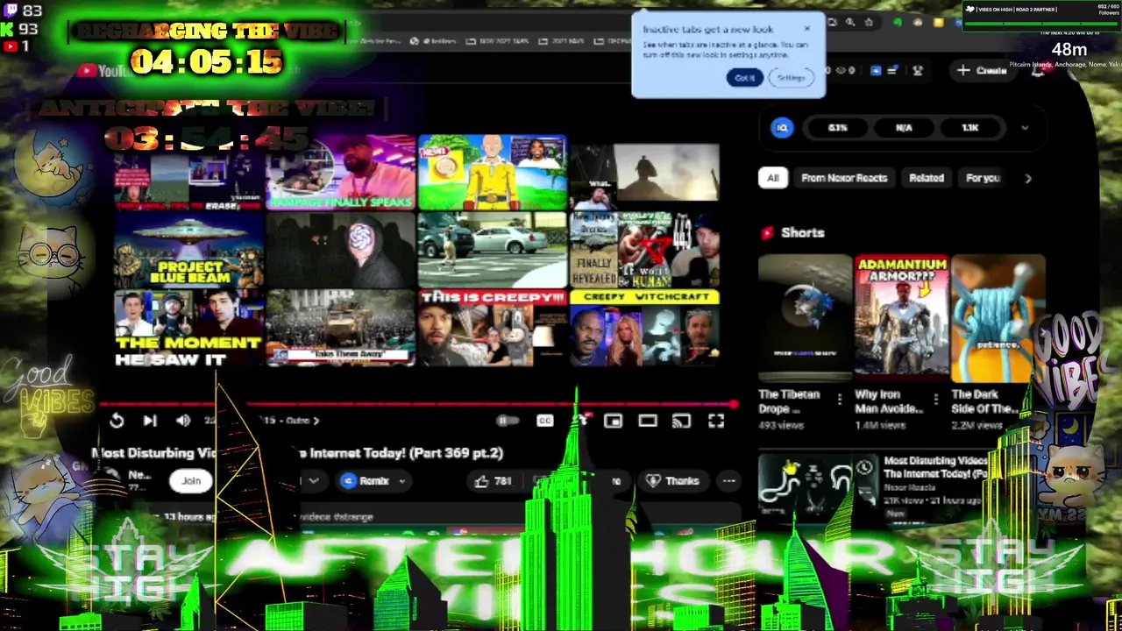1122x631 pixels.
Task: Enter fullscreen with the fullscreen icon
Action: (716, 422)
